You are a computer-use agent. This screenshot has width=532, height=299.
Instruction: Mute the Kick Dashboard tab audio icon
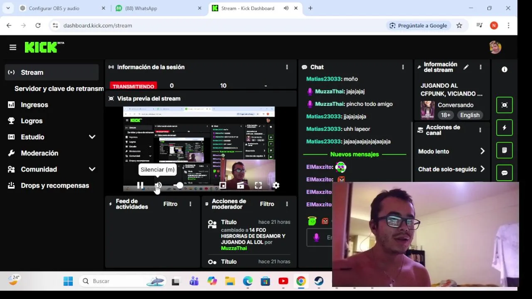point(286,8)
